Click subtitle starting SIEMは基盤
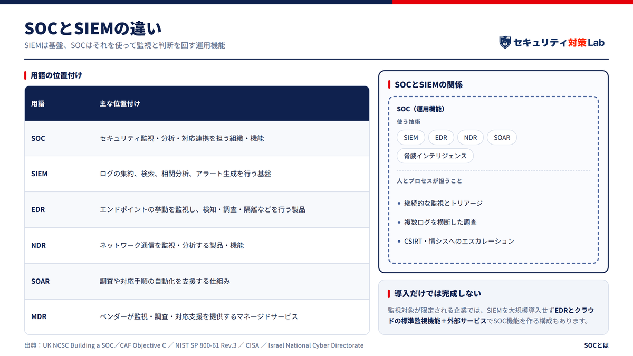 point(124,46)
